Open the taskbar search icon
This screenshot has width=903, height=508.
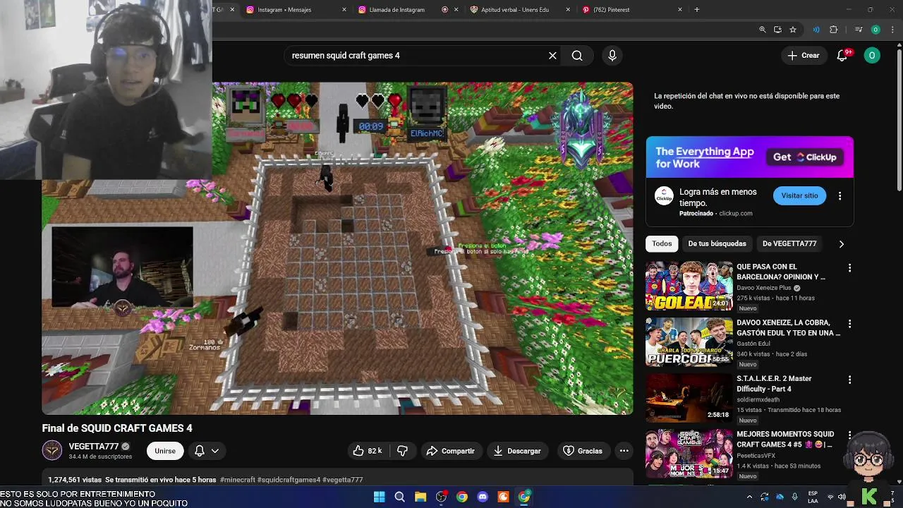click(399, 497)
